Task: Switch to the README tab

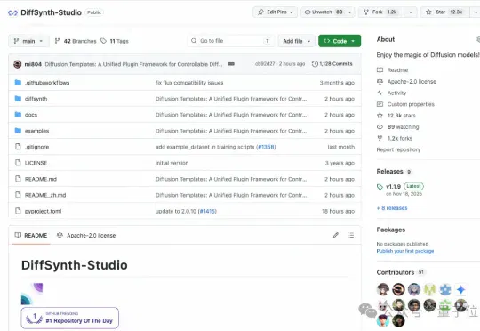Action: point(31,236)
